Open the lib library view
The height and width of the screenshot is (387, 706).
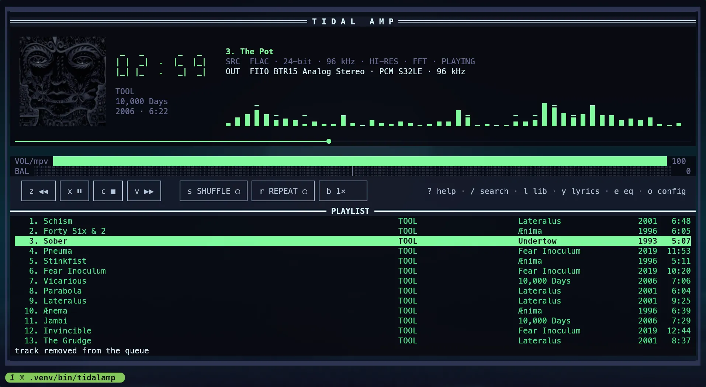535,191
